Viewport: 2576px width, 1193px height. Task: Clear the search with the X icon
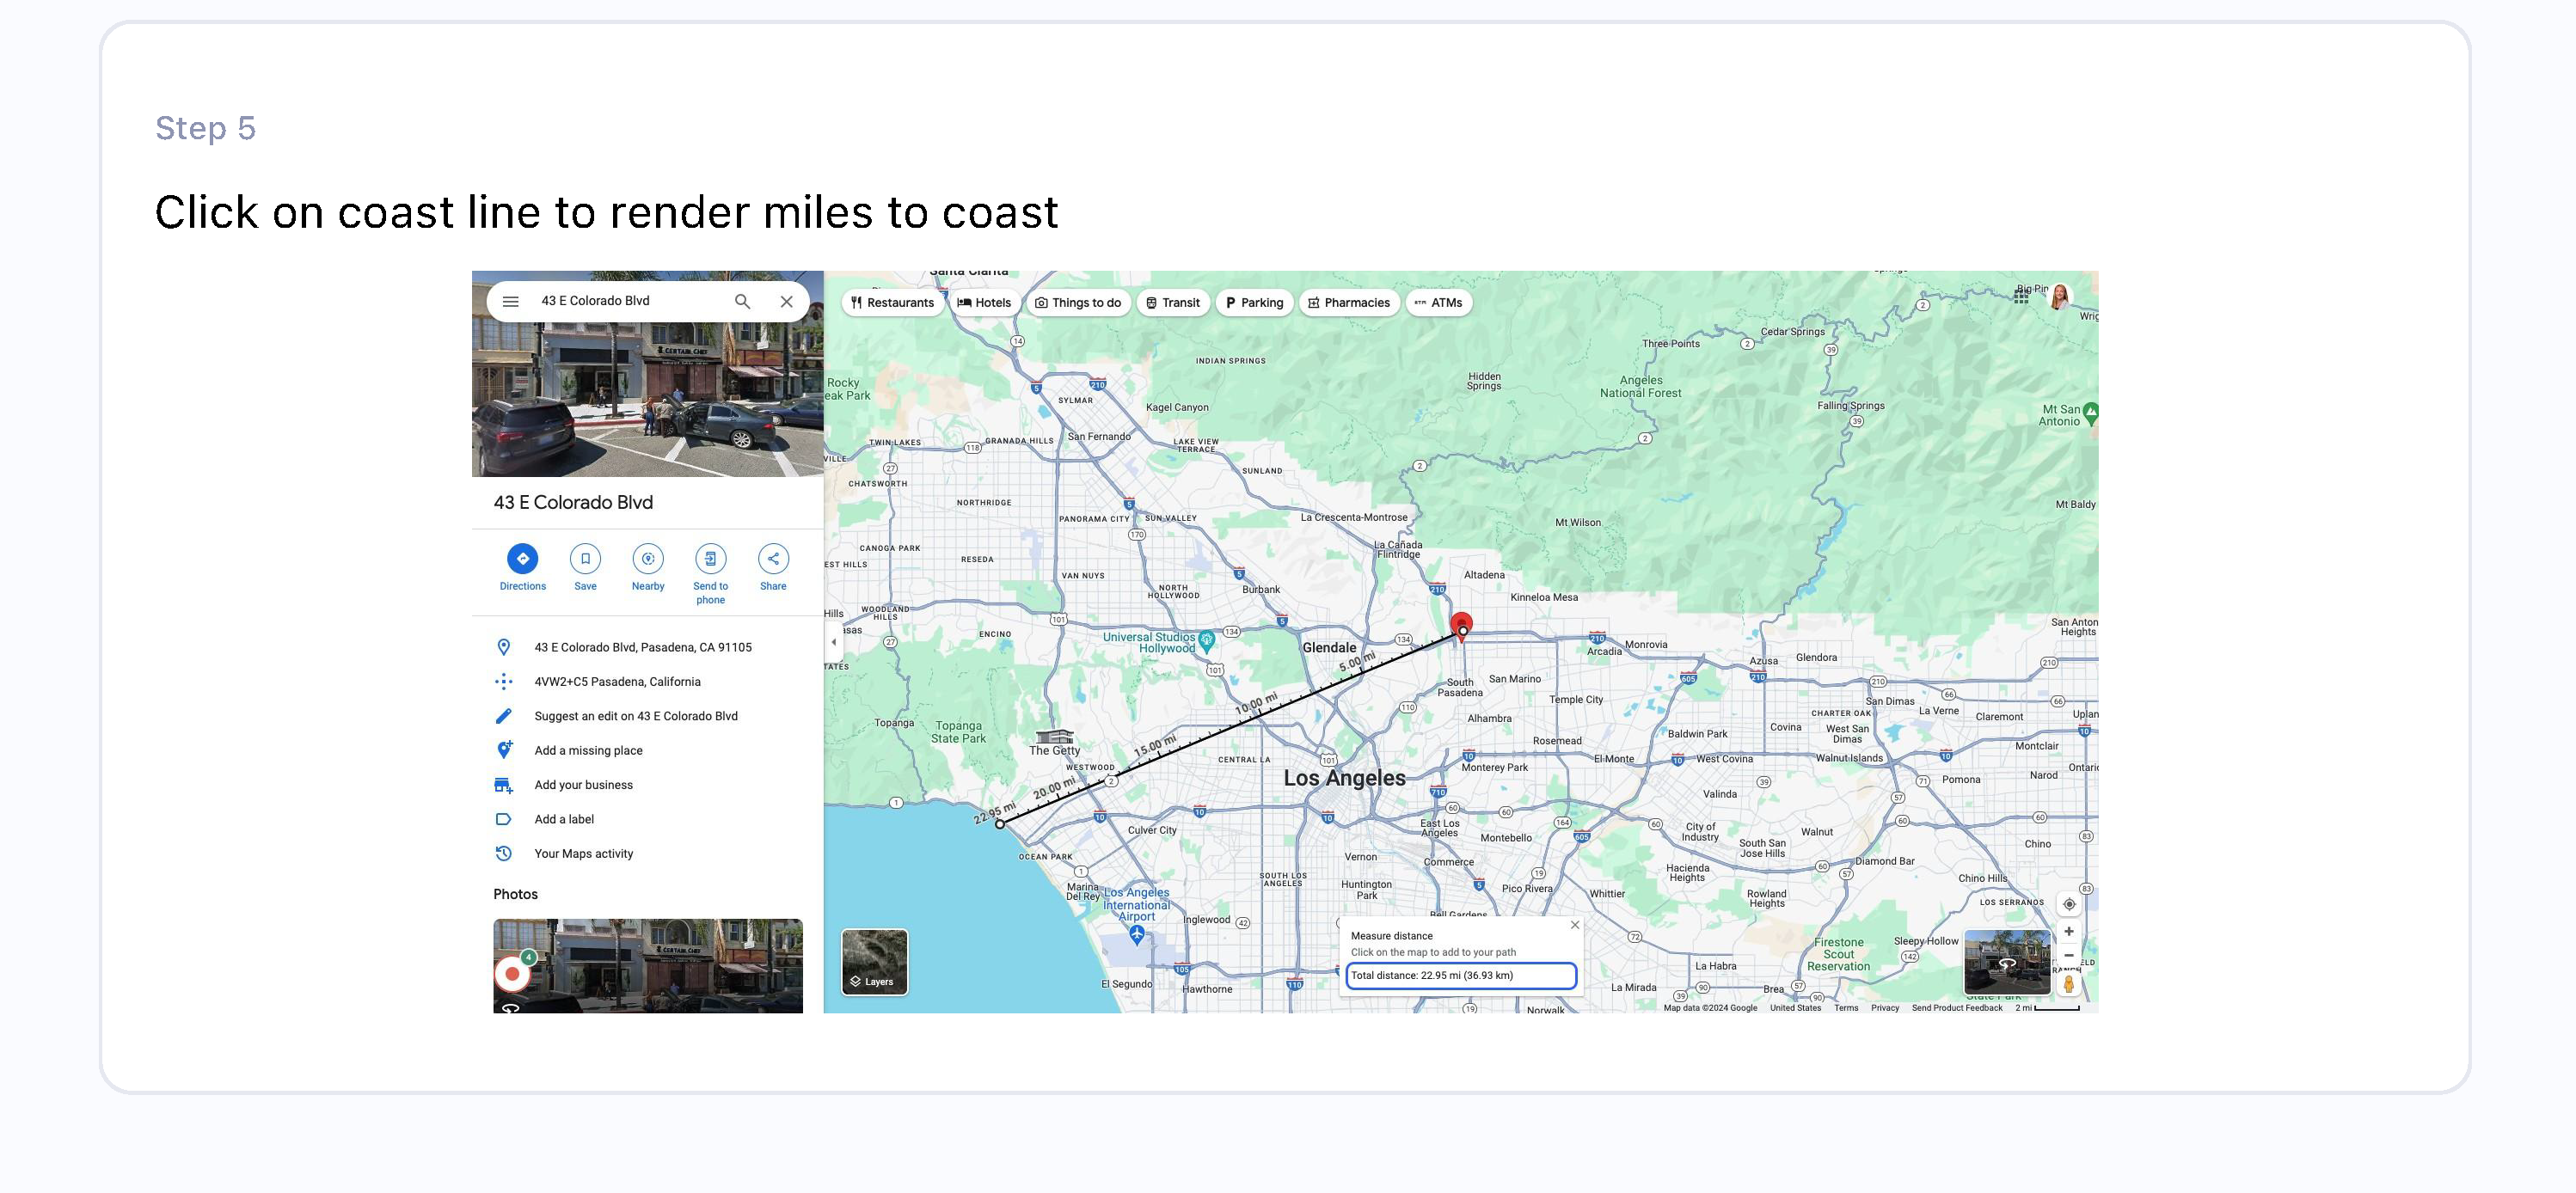tap(787, 301)
